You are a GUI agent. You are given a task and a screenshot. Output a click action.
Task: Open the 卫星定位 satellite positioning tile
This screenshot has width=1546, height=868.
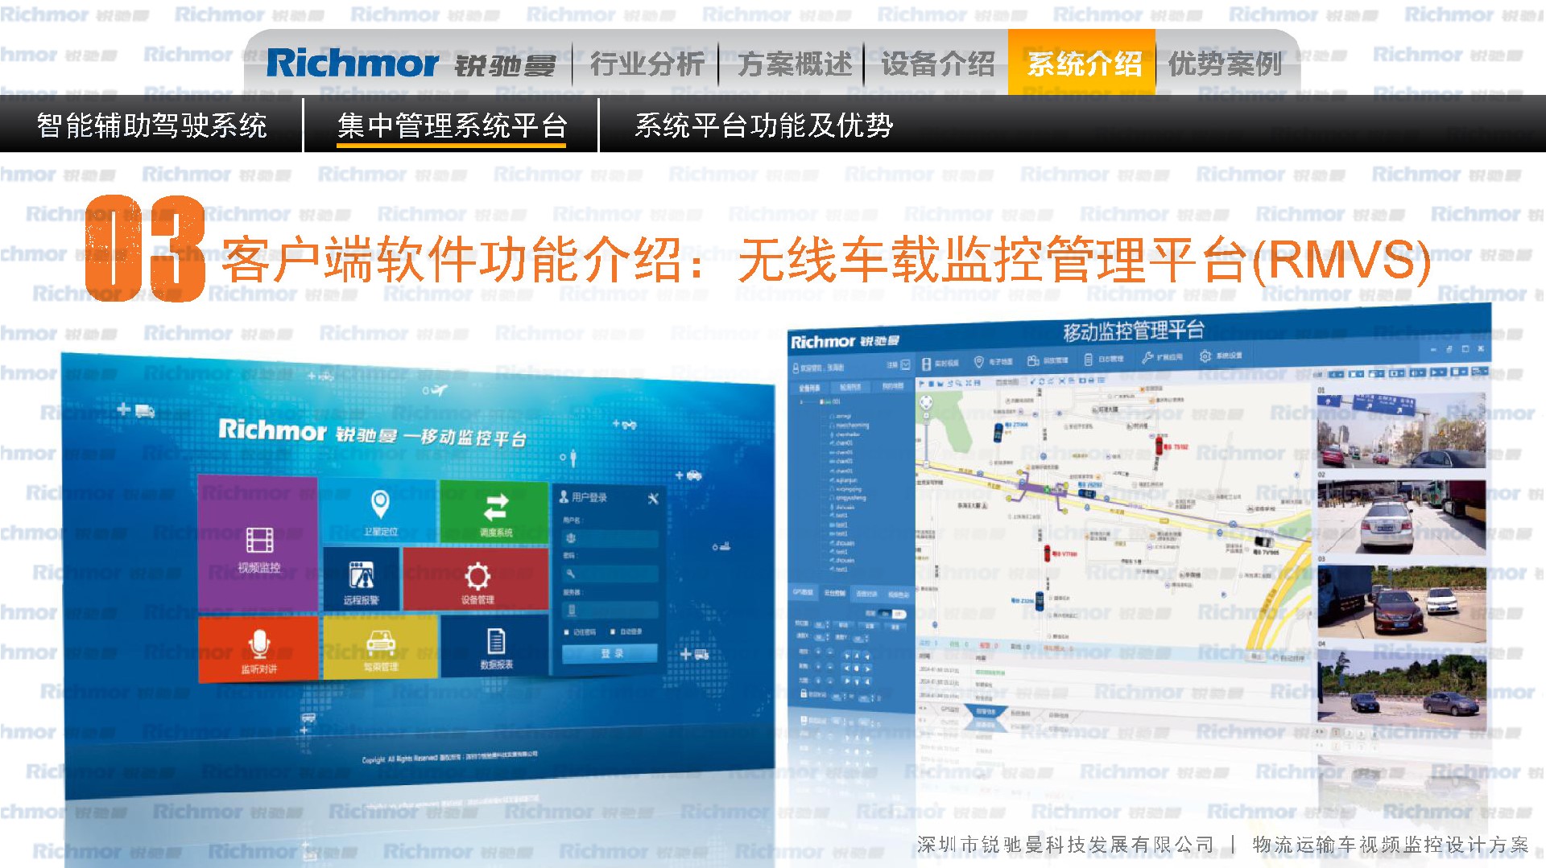379,512
